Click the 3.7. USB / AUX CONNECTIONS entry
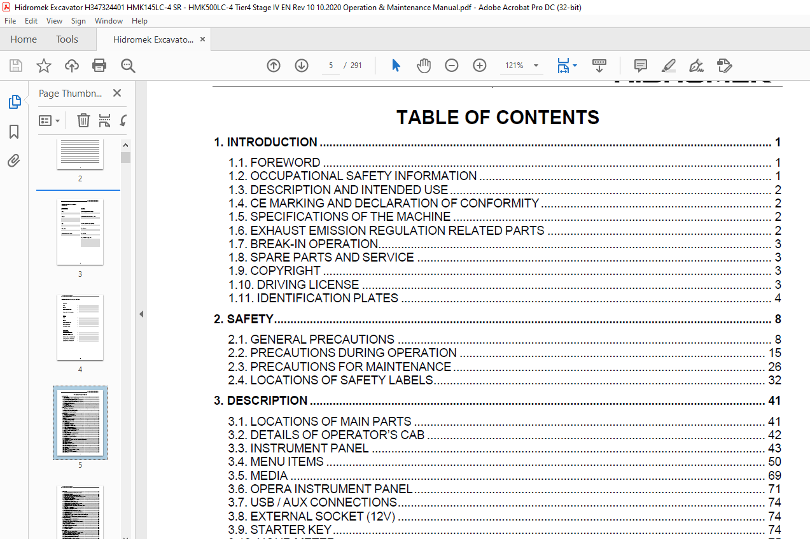810x539 pixels. [505, 503]
